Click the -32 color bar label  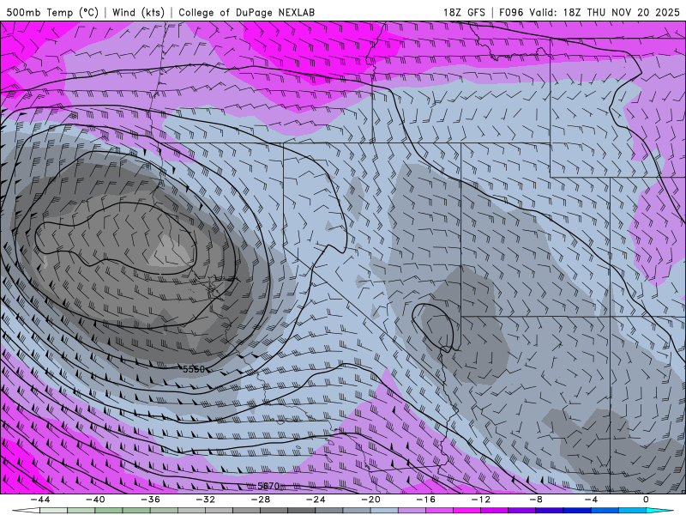click(x=206, y=500)
